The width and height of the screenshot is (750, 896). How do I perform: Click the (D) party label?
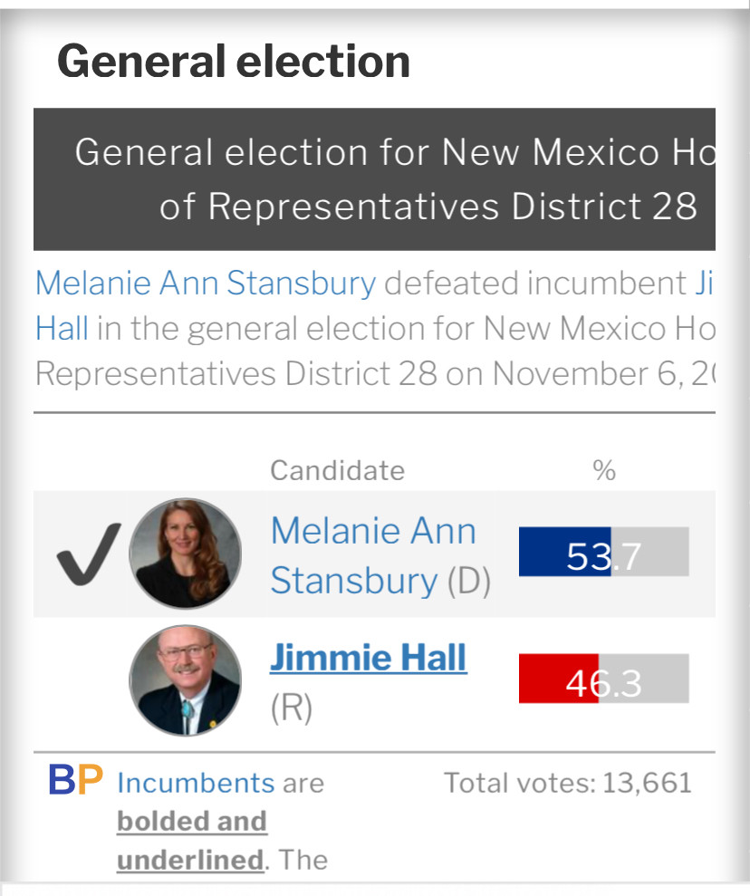469,581
